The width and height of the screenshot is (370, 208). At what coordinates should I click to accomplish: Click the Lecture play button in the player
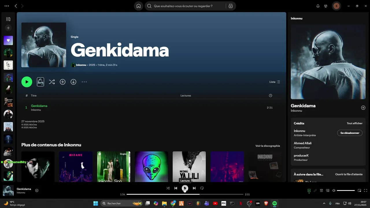pos(185,188)
